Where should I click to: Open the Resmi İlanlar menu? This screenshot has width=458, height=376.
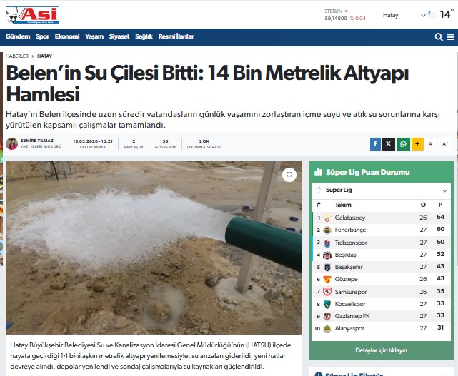click(x=176, y=36)
